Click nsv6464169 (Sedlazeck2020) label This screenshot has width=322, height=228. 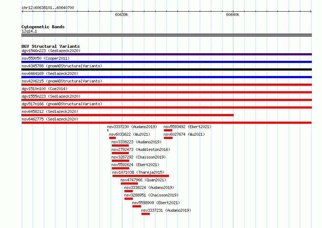tap(50, 73)
